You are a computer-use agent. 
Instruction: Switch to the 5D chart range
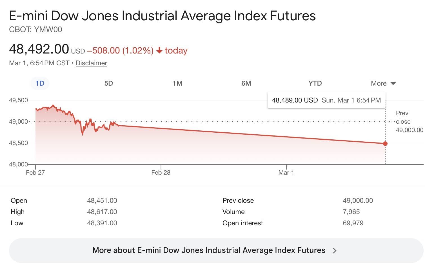coord(108,83)
